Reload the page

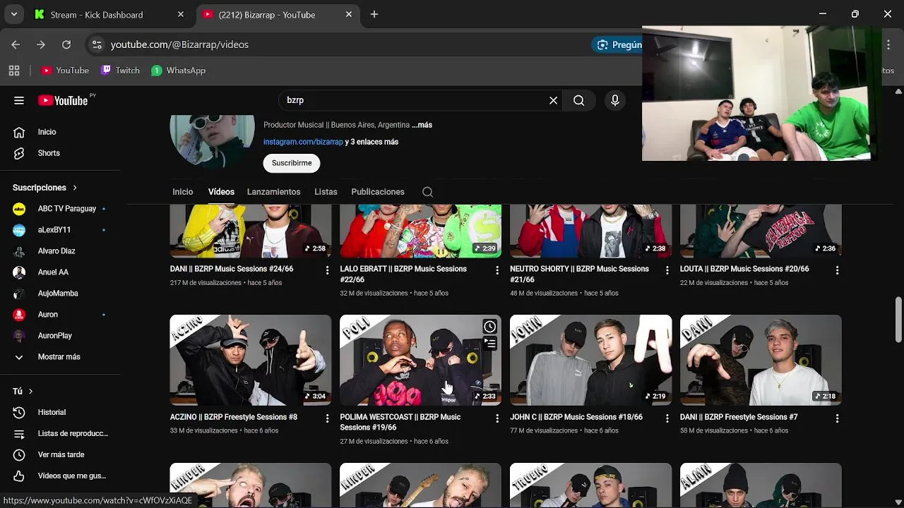click(x=66, y=44)
